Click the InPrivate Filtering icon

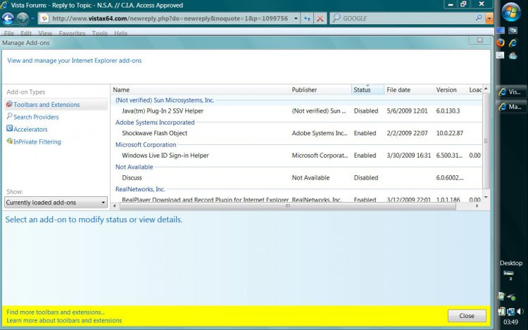[x=9, y=141]
